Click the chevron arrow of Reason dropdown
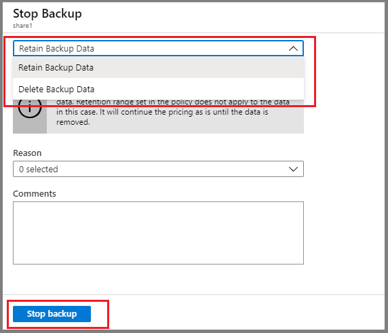Image resolution: width=388 pixels, height=333 pixels. pos(293,170)
